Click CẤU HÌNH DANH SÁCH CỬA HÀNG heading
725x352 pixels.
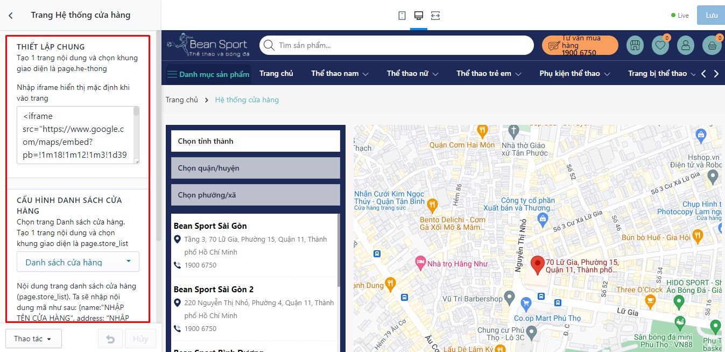click(69, 206)
